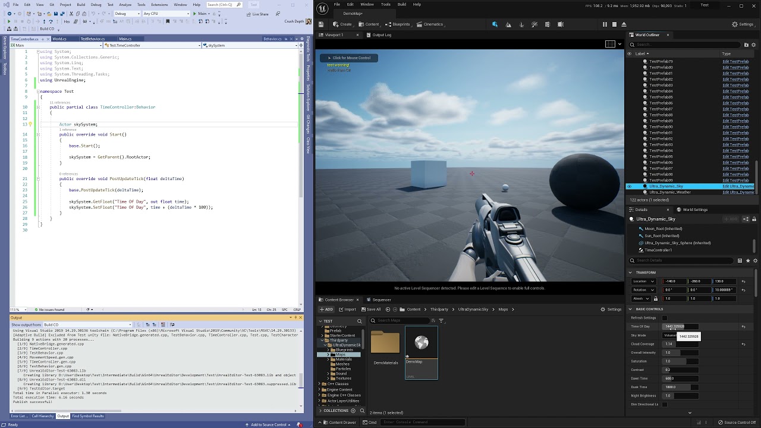The height and width of the screenshot is (428, 761).
Task: Open the DemoMaterials folder
Action: click(385, 347)
